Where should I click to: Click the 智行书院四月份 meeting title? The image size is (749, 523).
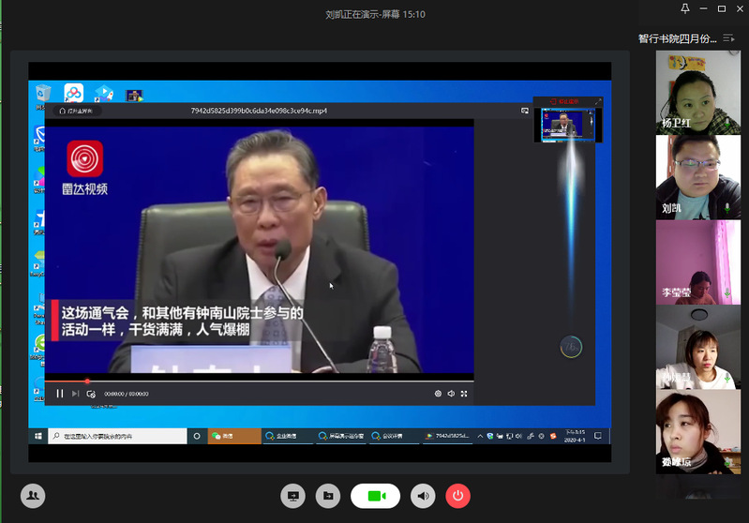click(677, 38)
